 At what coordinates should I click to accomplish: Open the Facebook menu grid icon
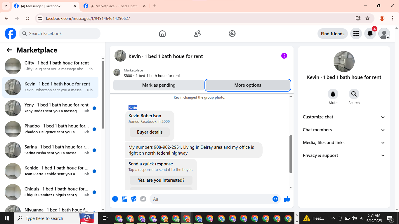pyautogui.click(x=356, y=34)
